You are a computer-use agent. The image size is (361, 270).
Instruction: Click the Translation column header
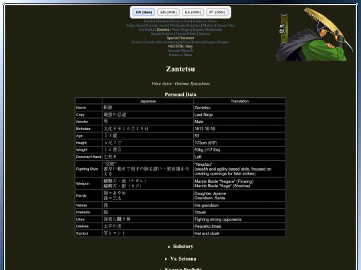(240, 101)
